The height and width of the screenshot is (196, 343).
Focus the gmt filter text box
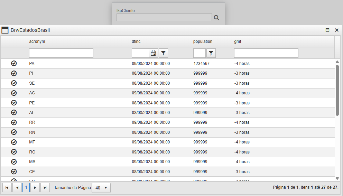click(266, 53)
